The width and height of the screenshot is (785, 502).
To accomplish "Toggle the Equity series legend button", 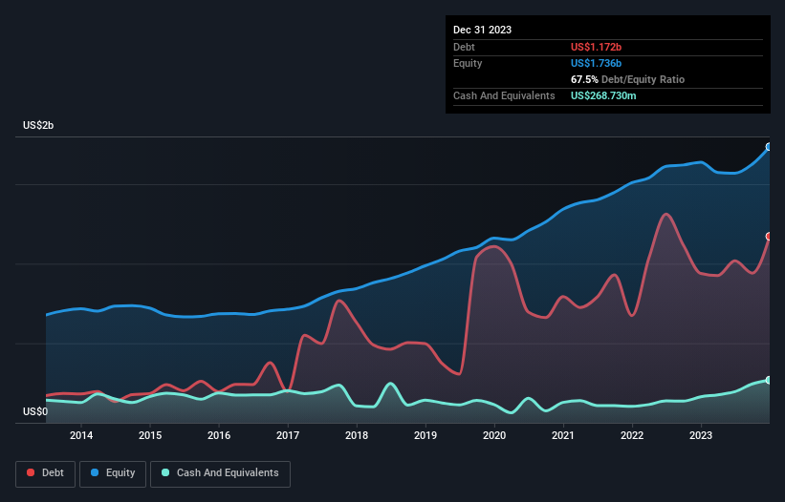I will (x=113, y=473).
